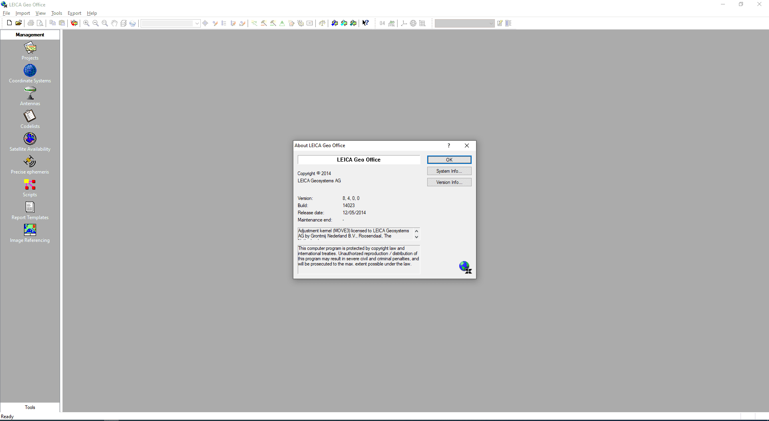Close the About LEICA Geo Office dialog
The height and width of the screenshot is (421, 769).
pos(467,146)
